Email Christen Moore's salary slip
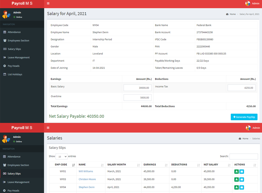The width and height of the screenshot is (262, 193). (x=242, y=179)
